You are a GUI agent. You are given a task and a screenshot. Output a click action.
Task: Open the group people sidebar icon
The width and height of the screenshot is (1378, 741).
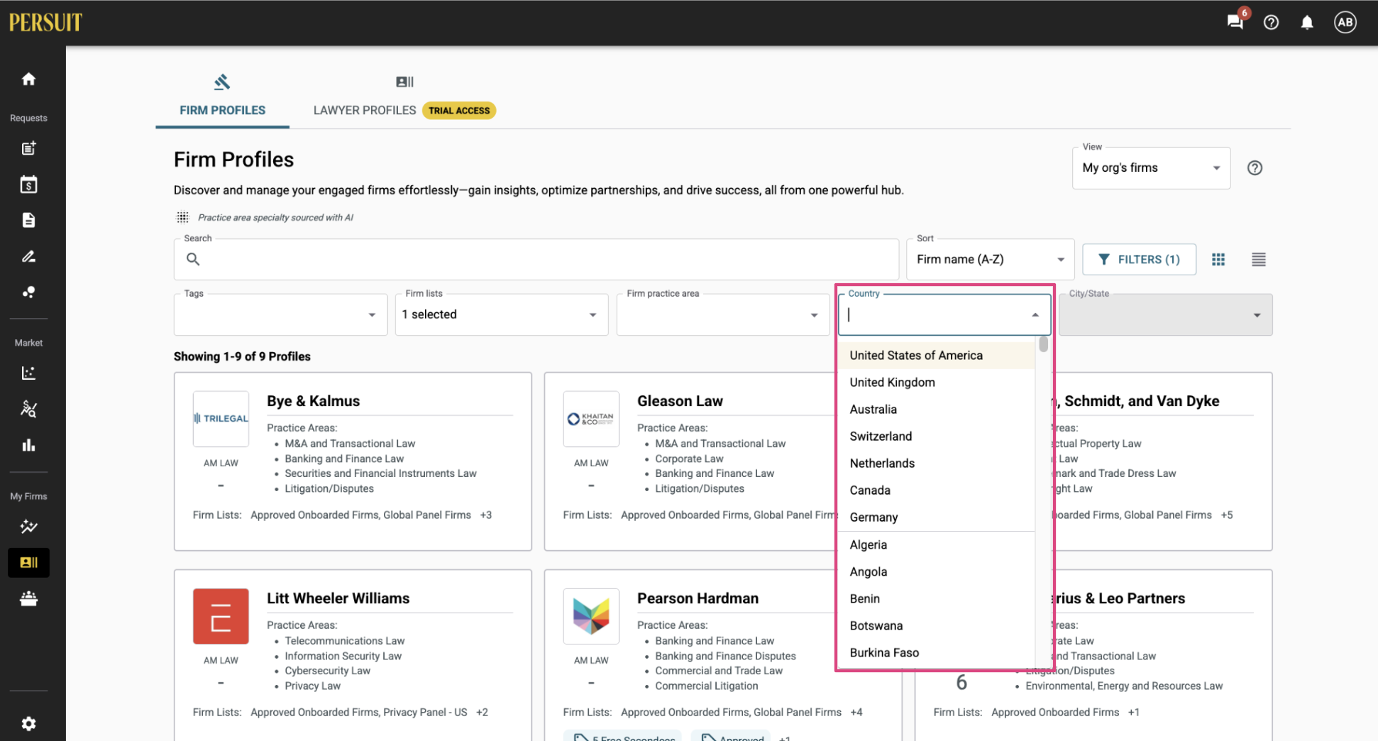(28, 599)
